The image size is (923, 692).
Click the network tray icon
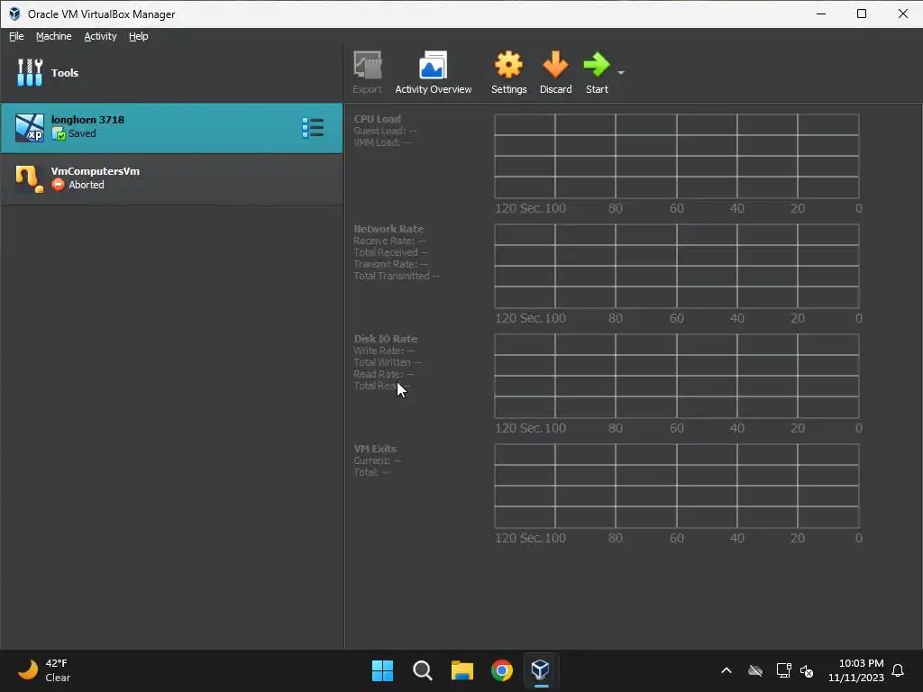tap(783, 670)
